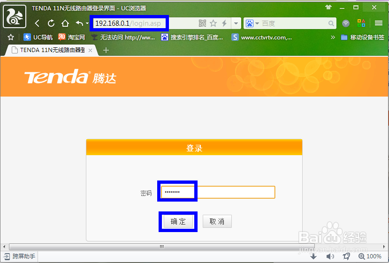Click the 取消 cancel button
Viewport: 389px width, 263px height.
coord(217,221)
